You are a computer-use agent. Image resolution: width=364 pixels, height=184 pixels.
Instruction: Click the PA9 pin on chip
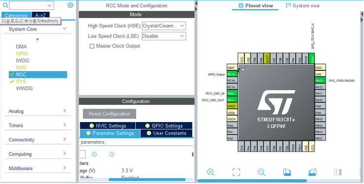pyautogui.click(x=320, y=106)
